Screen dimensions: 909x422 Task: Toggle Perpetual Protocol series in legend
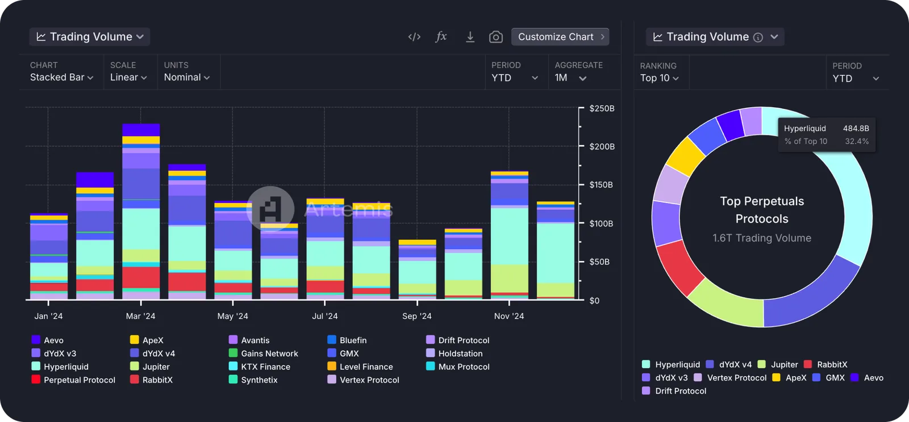tap(73, 380)
